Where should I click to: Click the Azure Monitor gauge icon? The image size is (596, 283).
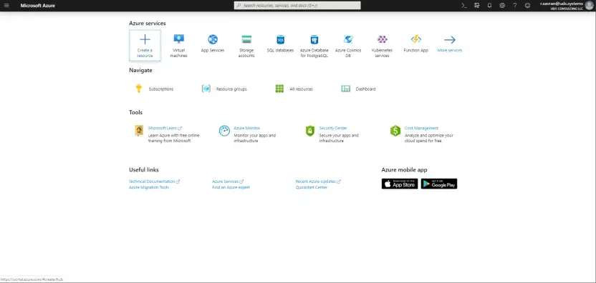click(x=224, y=131)
